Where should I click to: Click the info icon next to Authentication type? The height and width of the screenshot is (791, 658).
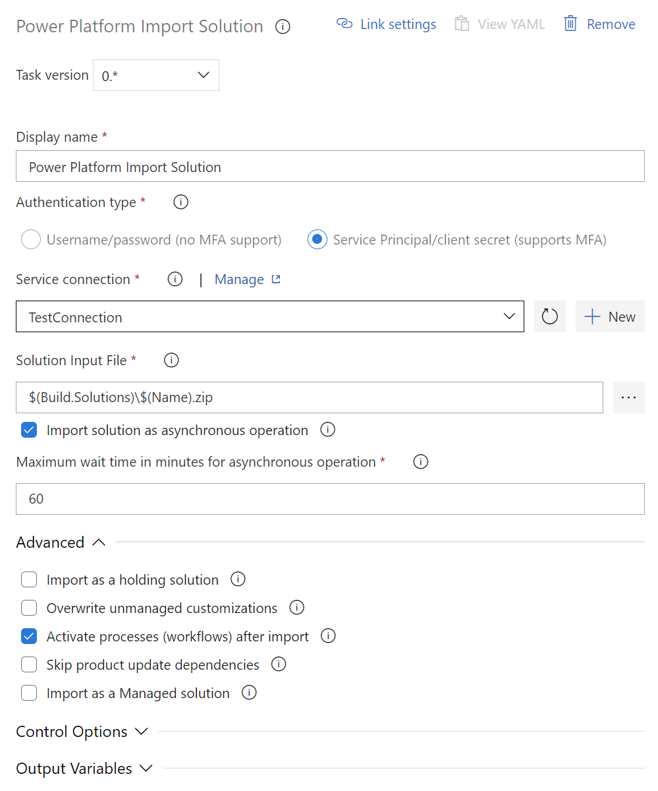pyautogui.click(x=180, y=202)
